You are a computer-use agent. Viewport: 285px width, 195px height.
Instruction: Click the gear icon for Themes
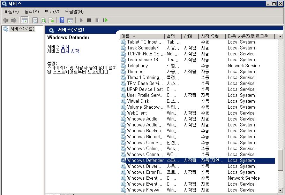123,71
